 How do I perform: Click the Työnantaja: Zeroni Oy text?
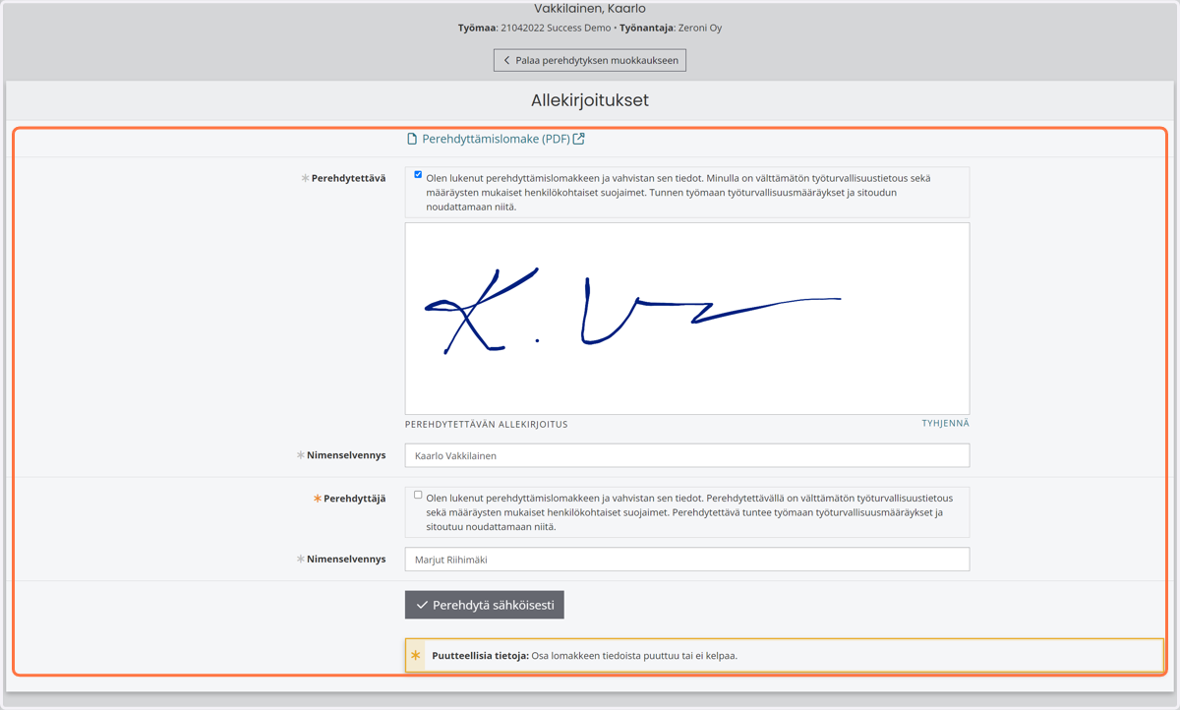point(671,28)
